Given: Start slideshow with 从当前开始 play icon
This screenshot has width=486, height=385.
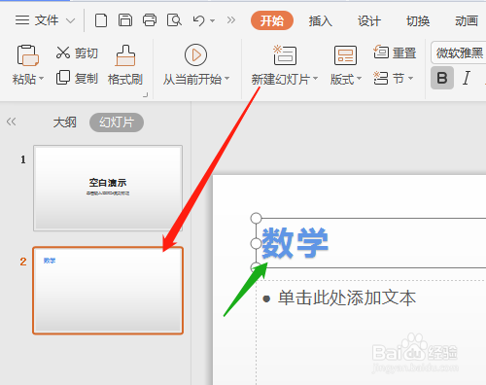Looking at the screenshot, I should (x=195, y=54).
